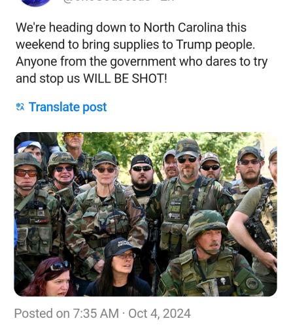Viewport: 291px width, 327px height.
Task: Click the skull patch in the photo
Action: point(223,281)
